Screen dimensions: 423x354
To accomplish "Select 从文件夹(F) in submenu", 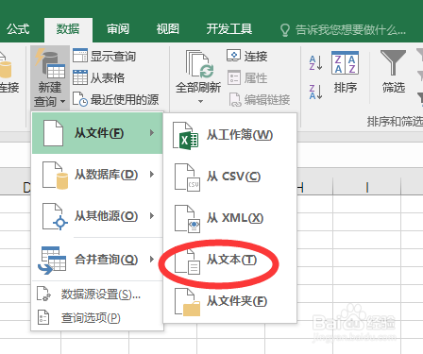I will (x=229, y=301).
